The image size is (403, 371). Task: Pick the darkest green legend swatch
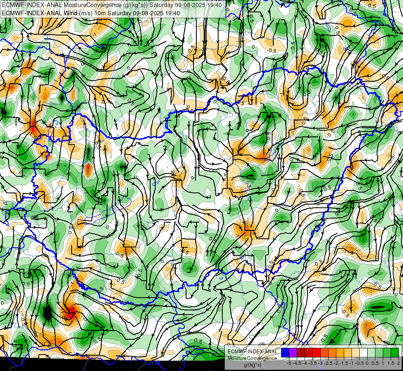pyautogui.click(x=395, y=353)
